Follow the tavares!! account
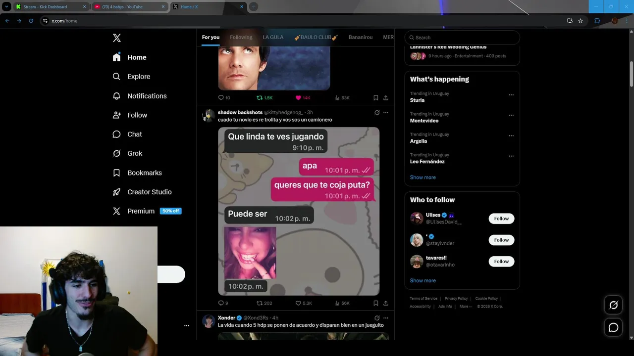 pos(501,262)
